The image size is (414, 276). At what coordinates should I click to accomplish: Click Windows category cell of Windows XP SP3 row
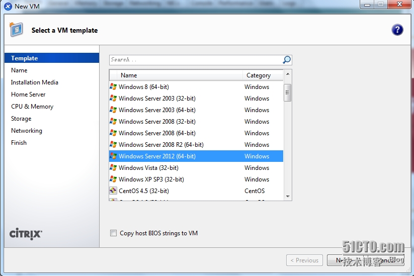click(257, 179)
